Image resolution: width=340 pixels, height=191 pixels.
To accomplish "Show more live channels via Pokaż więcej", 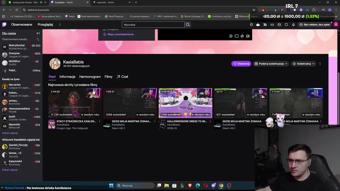I will click(10, 133).
